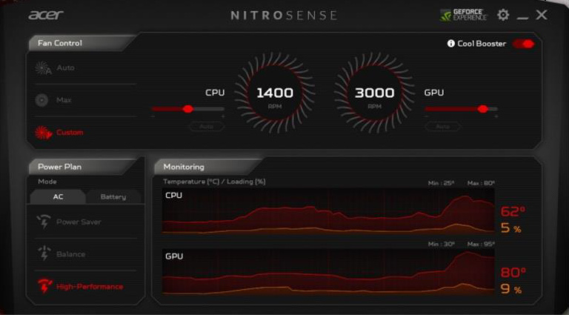Image resolution: width=569 pixels, height=315 pixels.
Task: Click the Acer logo
Action: (x=46, y=16)
